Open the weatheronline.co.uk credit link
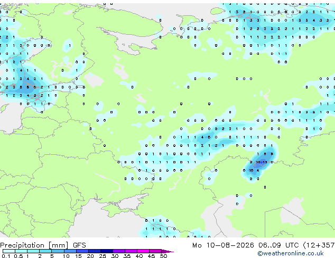This screenshot has height=258, width=335. tap(290, 253)
